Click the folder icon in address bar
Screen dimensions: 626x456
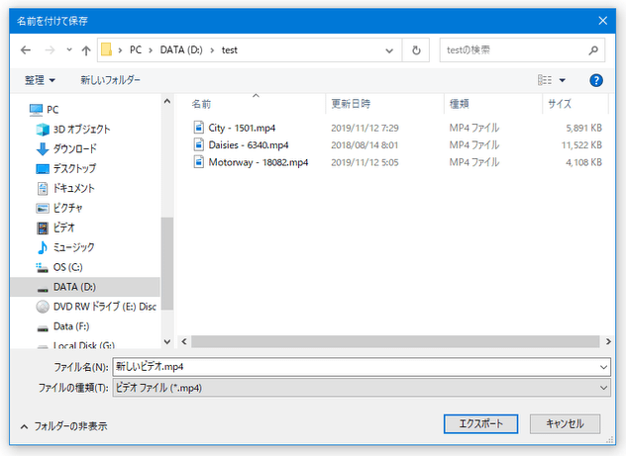click(x=106, y=49)
